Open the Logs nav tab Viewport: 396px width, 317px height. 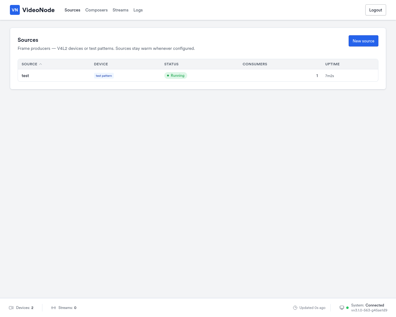(x=138, y=10)
